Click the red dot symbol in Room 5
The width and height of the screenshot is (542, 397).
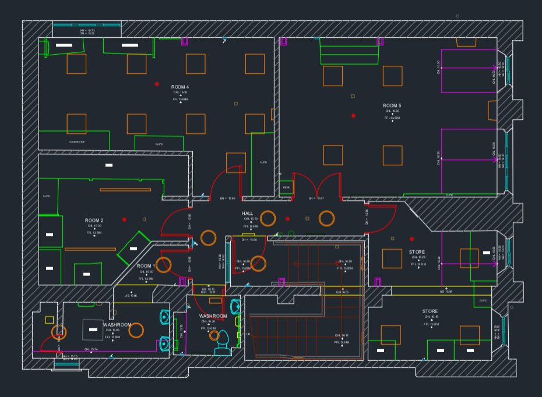click(x=353, y=116)
